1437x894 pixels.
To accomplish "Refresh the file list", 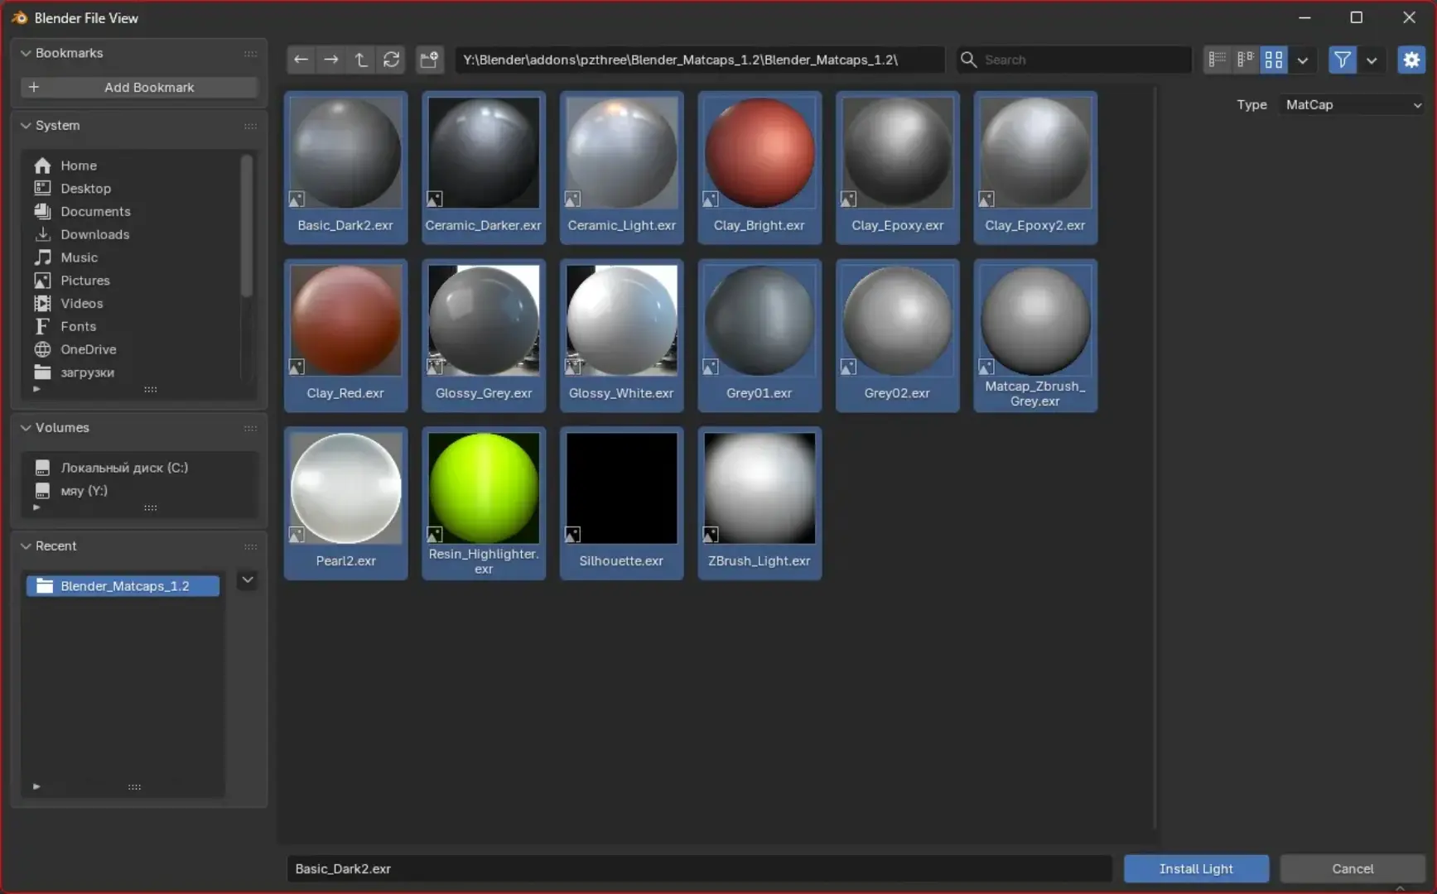I will 392,60.
